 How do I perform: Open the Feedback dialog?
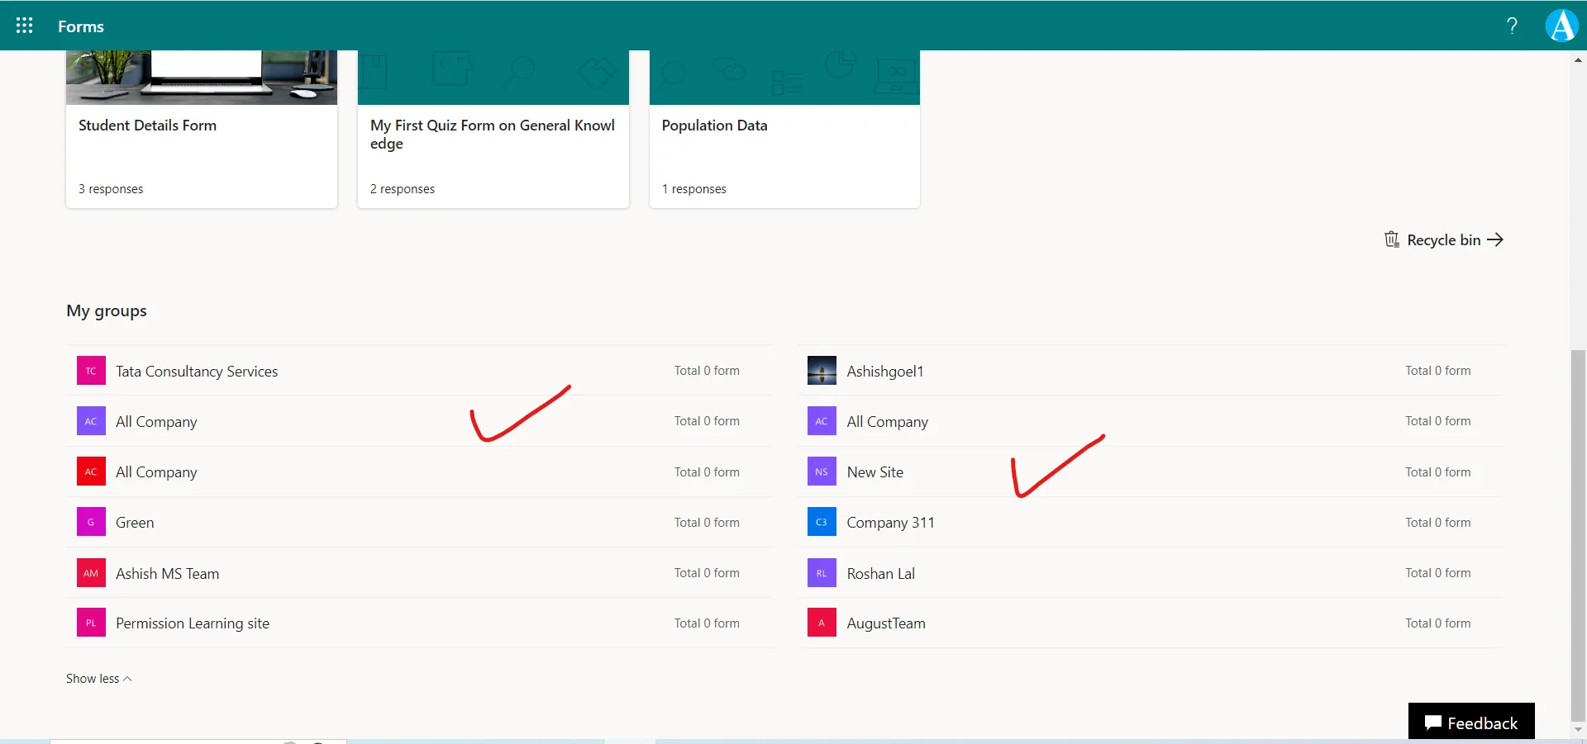[x=1471, y=721]
